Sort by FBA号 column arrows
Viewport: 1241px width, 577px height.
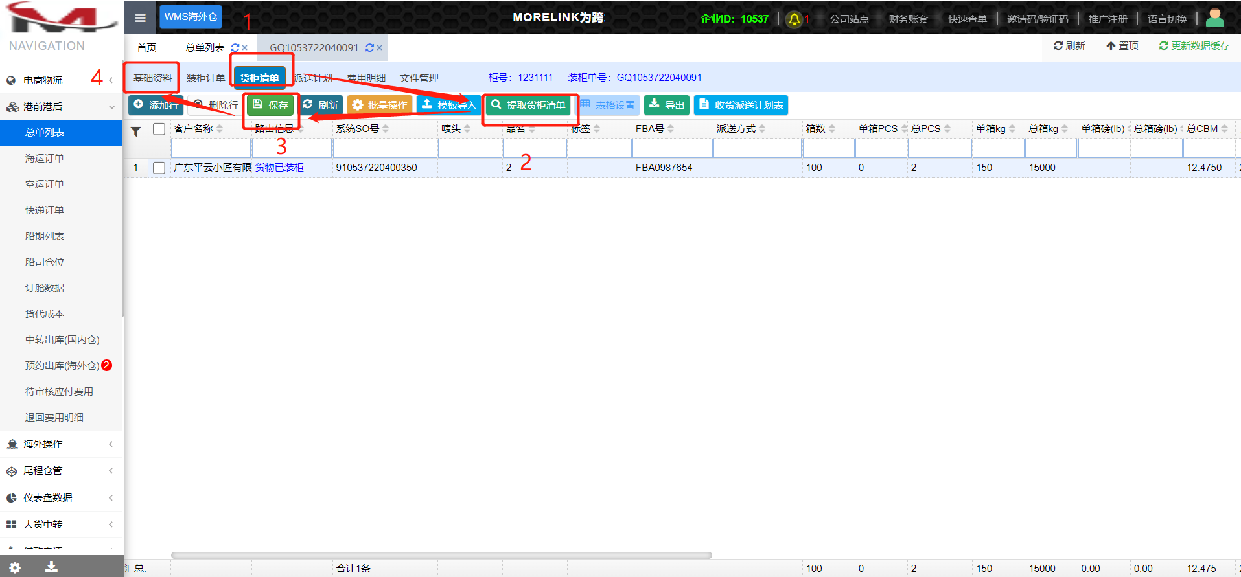(x=671, y=129)
